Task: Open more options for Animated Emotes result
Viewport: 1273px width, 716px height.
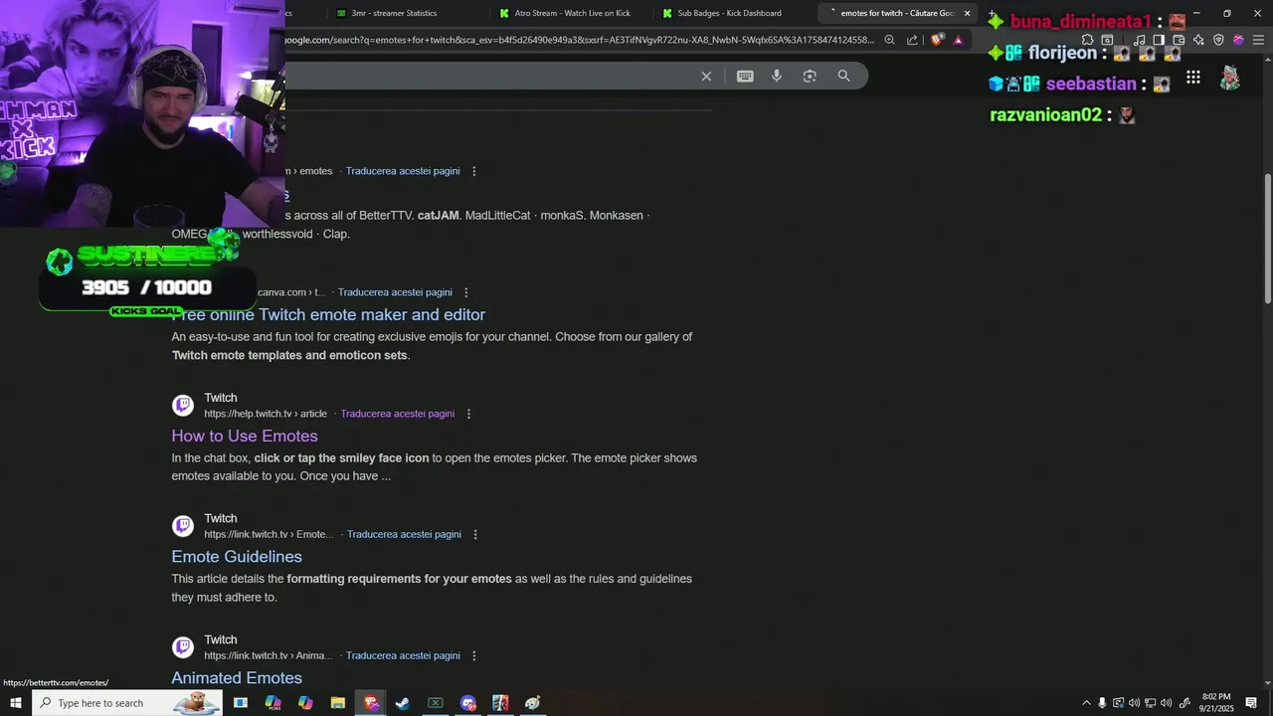Action: pyautogui.click(x=473, y=656)
